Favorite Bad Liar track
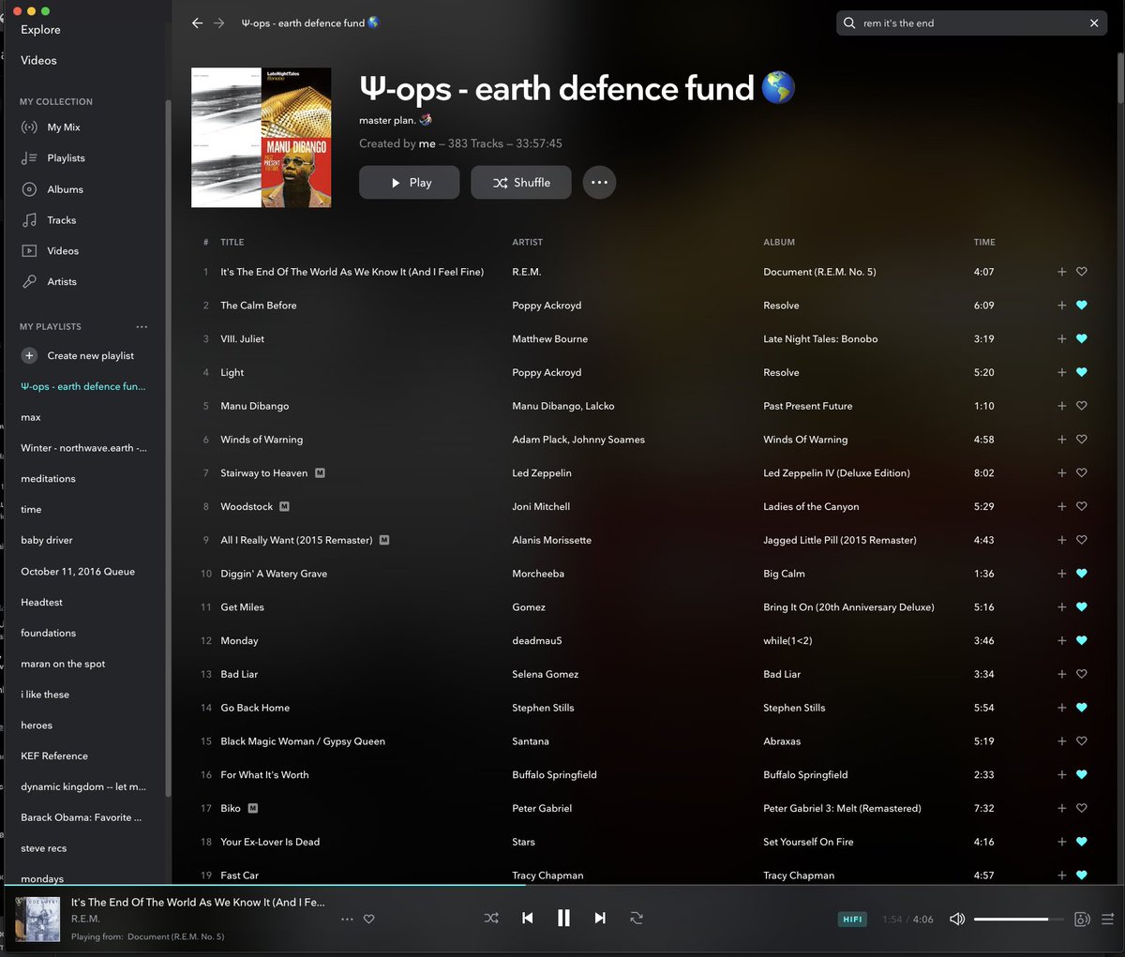 click(x=1081, y=674)
